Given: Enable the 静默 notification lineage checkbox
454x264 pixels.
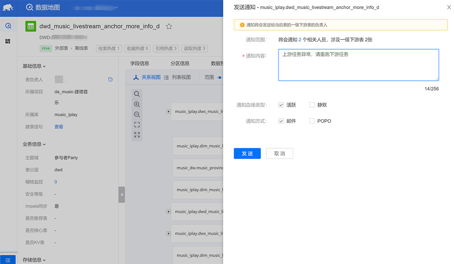Looking at the screenshot, I should pyautogui.click(x=312, y=105).
